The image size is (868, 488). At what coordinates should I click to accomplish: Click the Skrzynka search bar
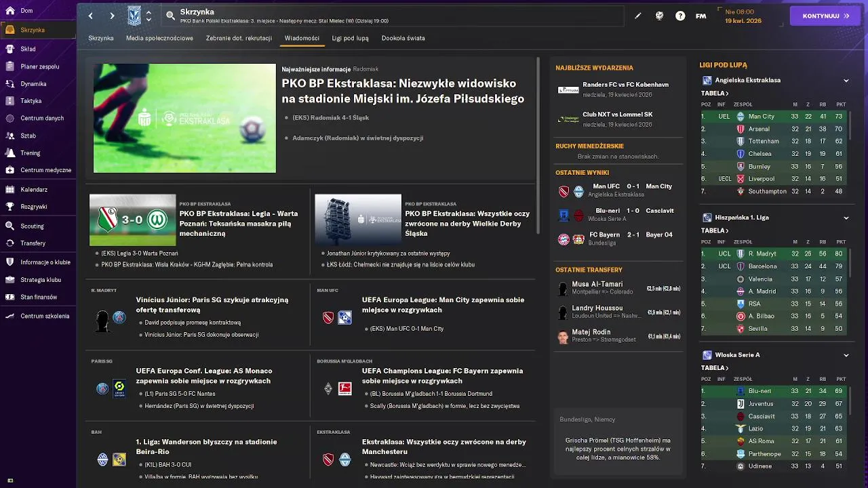(x=393, y=16)
